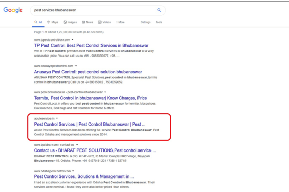Click snippet starting ANUSAYA PEST CONTROL
This screenshot has width=289, height=192.
click(x=96, y=80)
